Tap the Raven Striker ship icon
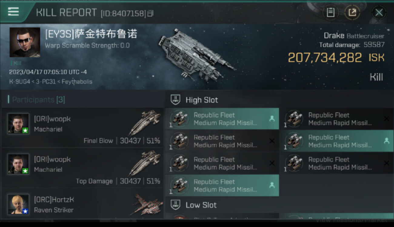Viewport: 394px width, 227px height. coord(147,204)
